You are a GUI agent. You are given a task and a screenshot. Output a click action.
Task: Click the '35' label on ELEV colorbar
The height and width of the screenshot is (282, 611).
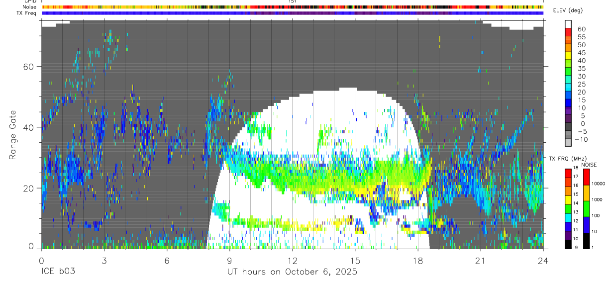click(x=581, y=69)
